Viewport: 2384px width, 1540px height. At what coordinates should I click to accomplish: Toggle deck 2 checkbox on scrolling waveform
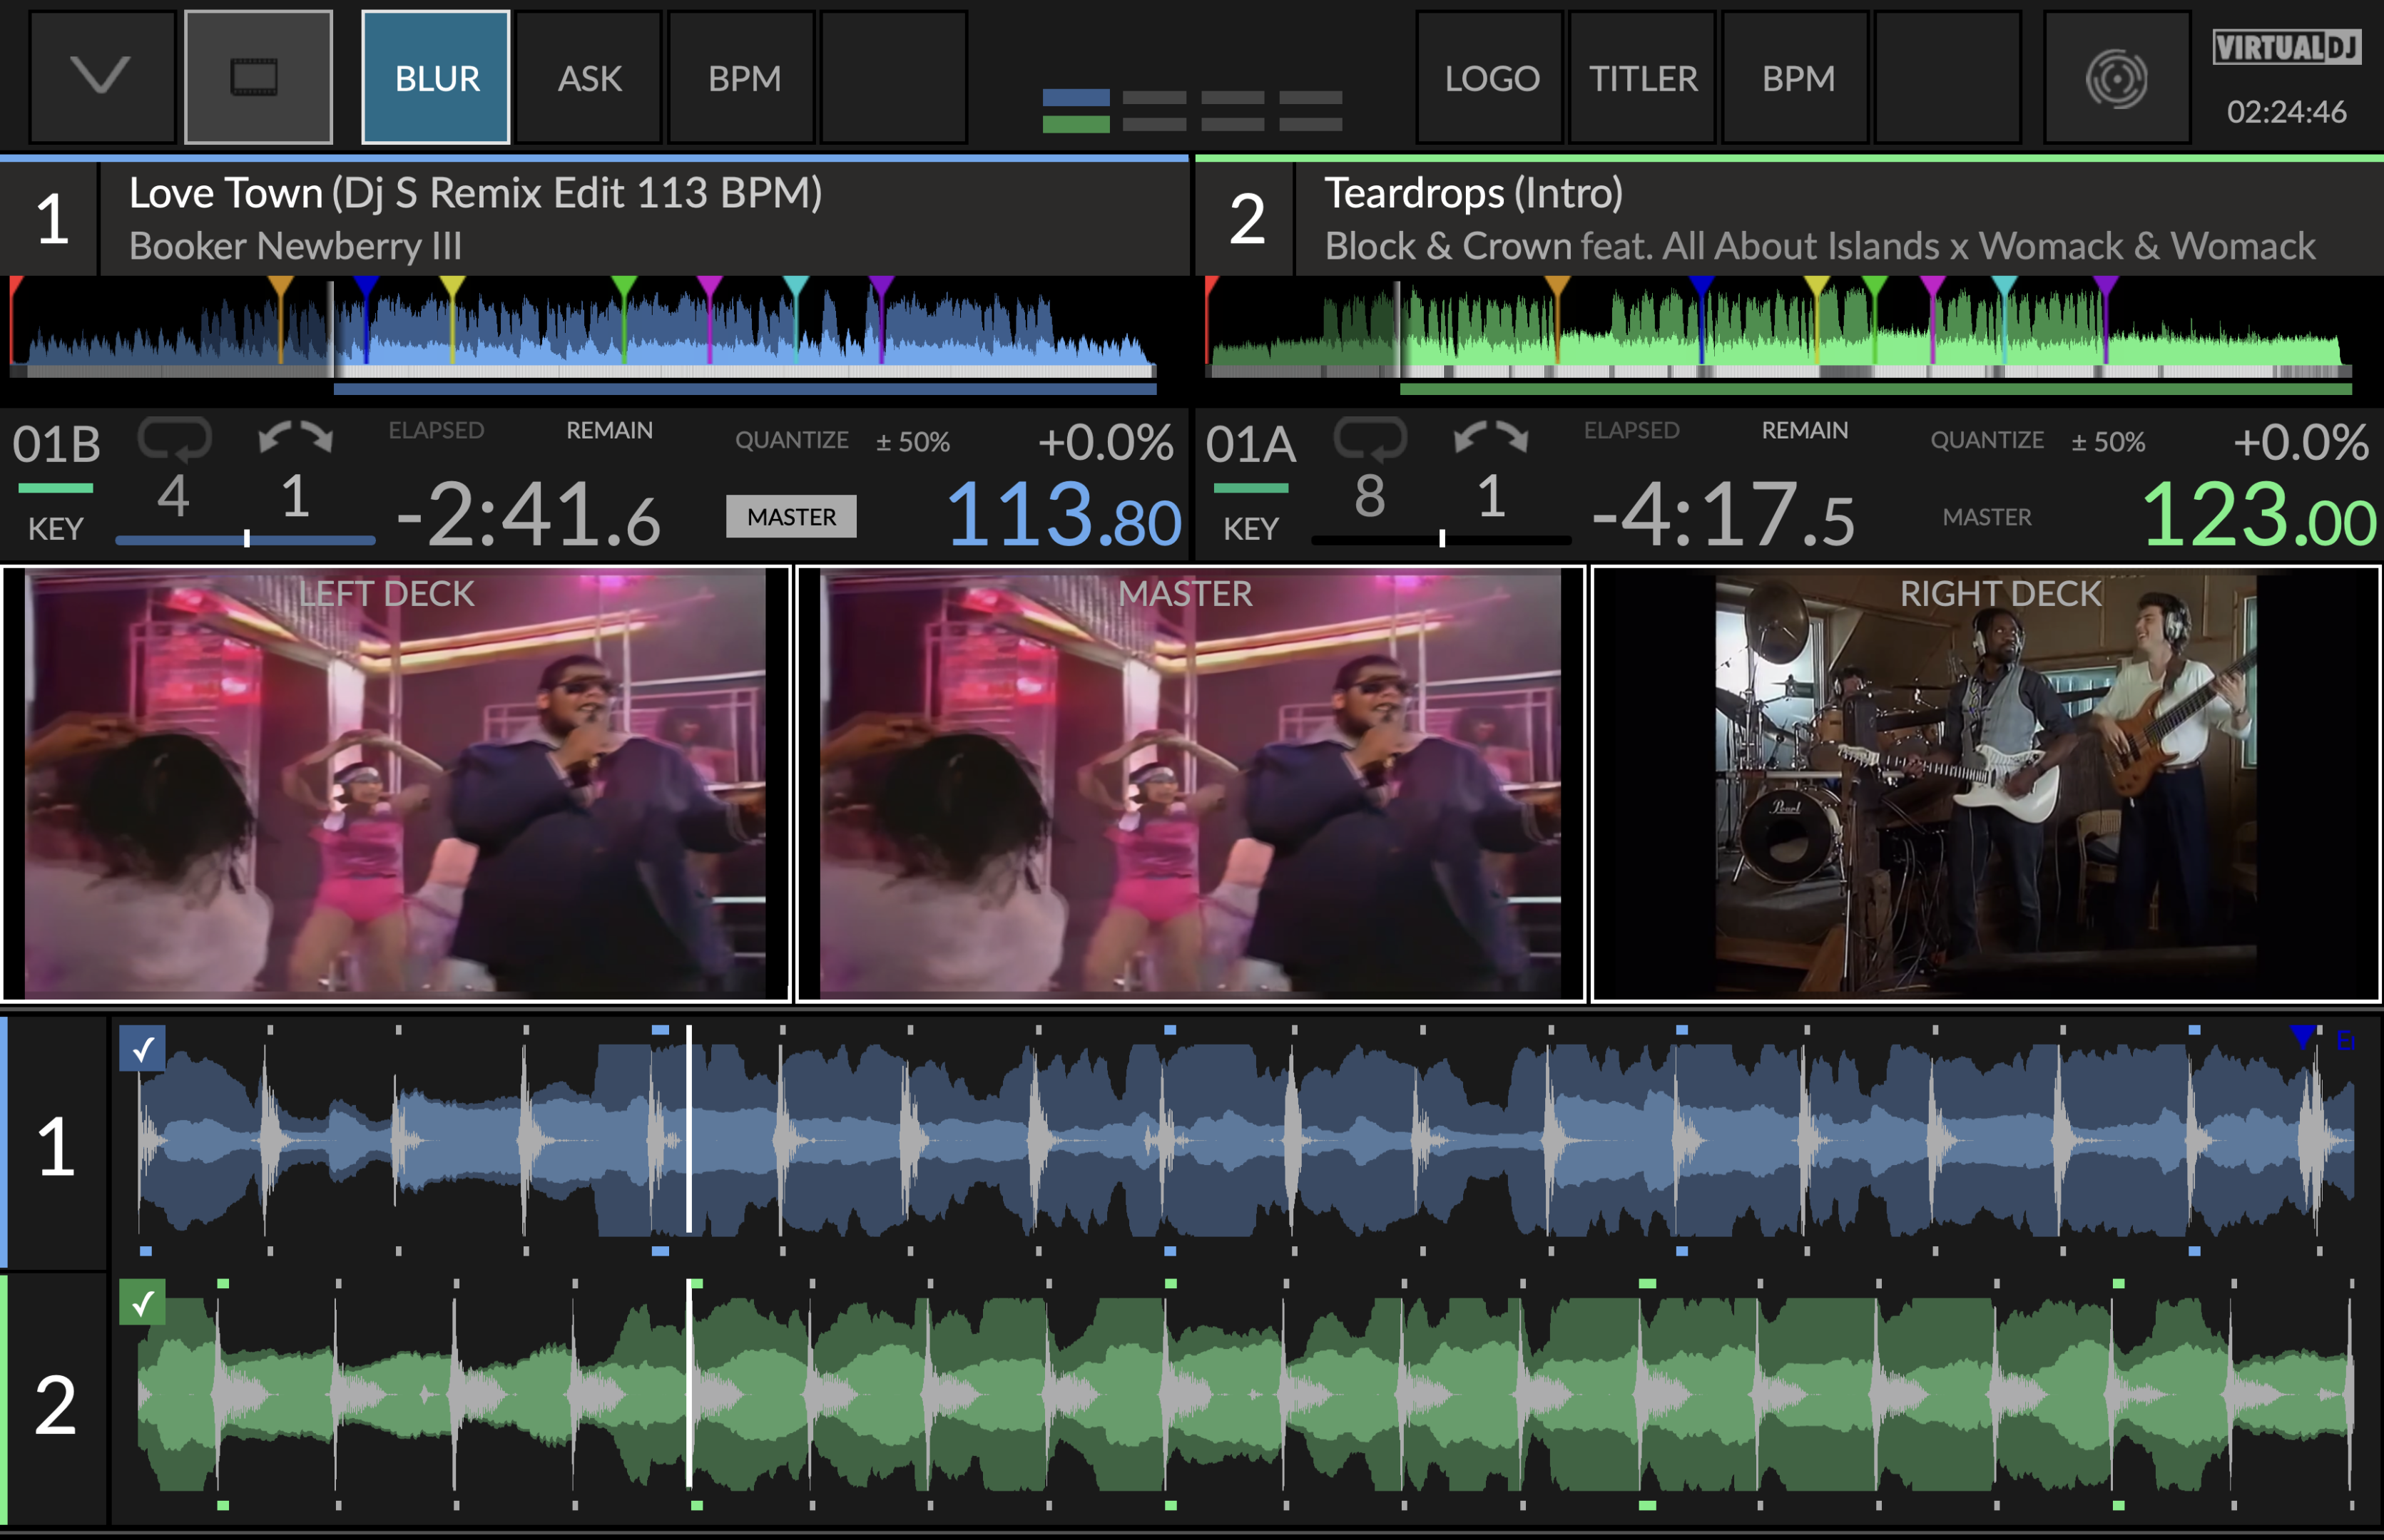(142, 1302)
